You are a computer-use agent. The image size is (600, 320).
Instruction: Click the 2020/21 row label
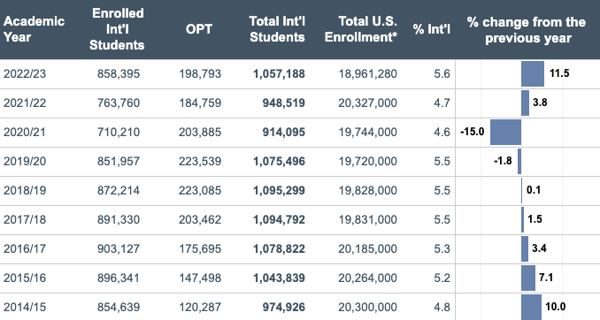point(25,132)
